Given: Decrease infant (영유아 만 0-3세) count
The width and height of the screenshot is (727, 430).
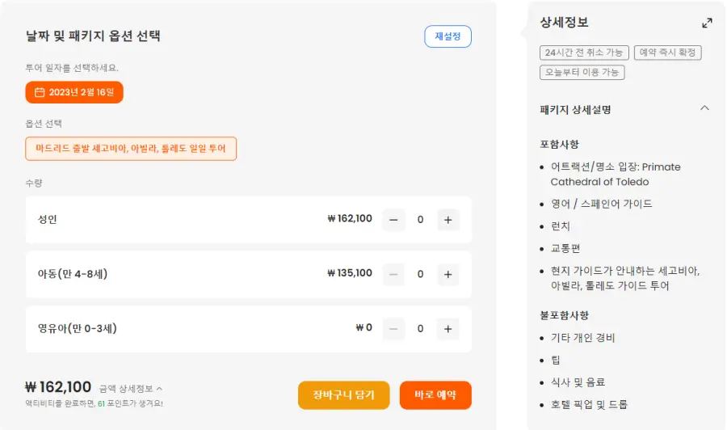Looking at the screenshot, I should (x=393, y=329).
